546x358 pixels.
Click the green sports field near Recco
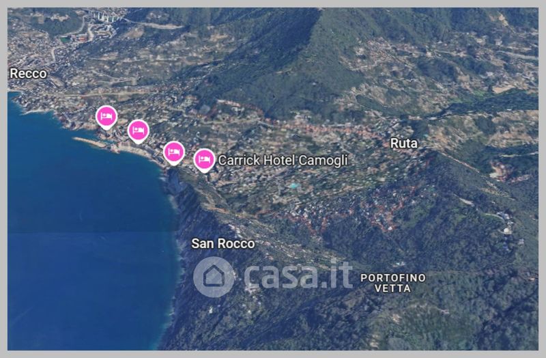click(x=65, y=40)
